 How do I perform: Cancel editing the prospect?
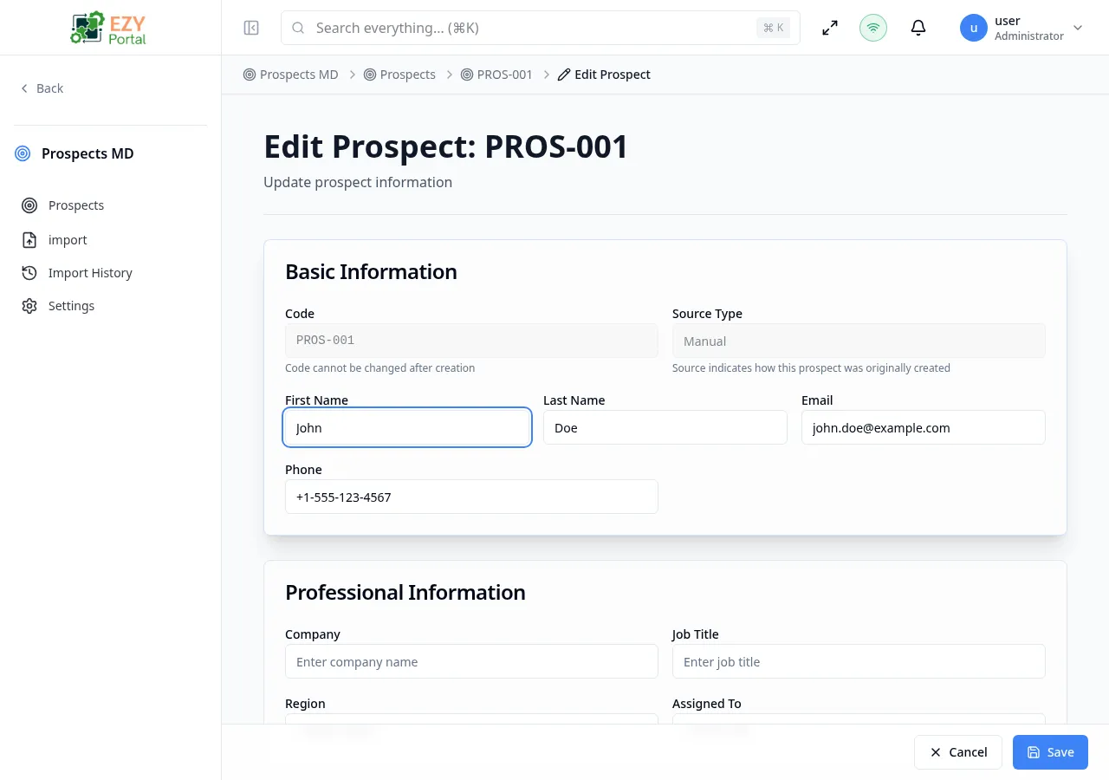click(x=957, y=751)
